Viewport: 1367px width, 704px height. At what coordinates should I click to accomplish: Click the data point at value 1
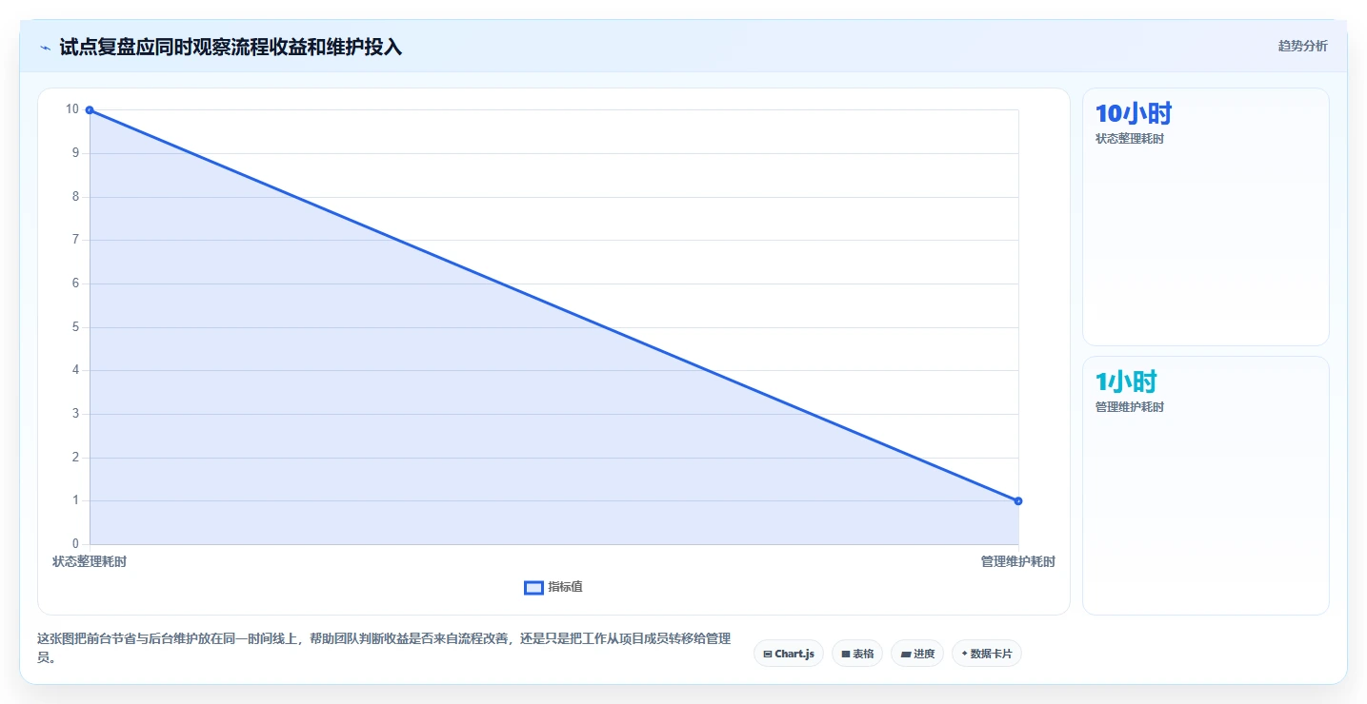click(1018, 501)
